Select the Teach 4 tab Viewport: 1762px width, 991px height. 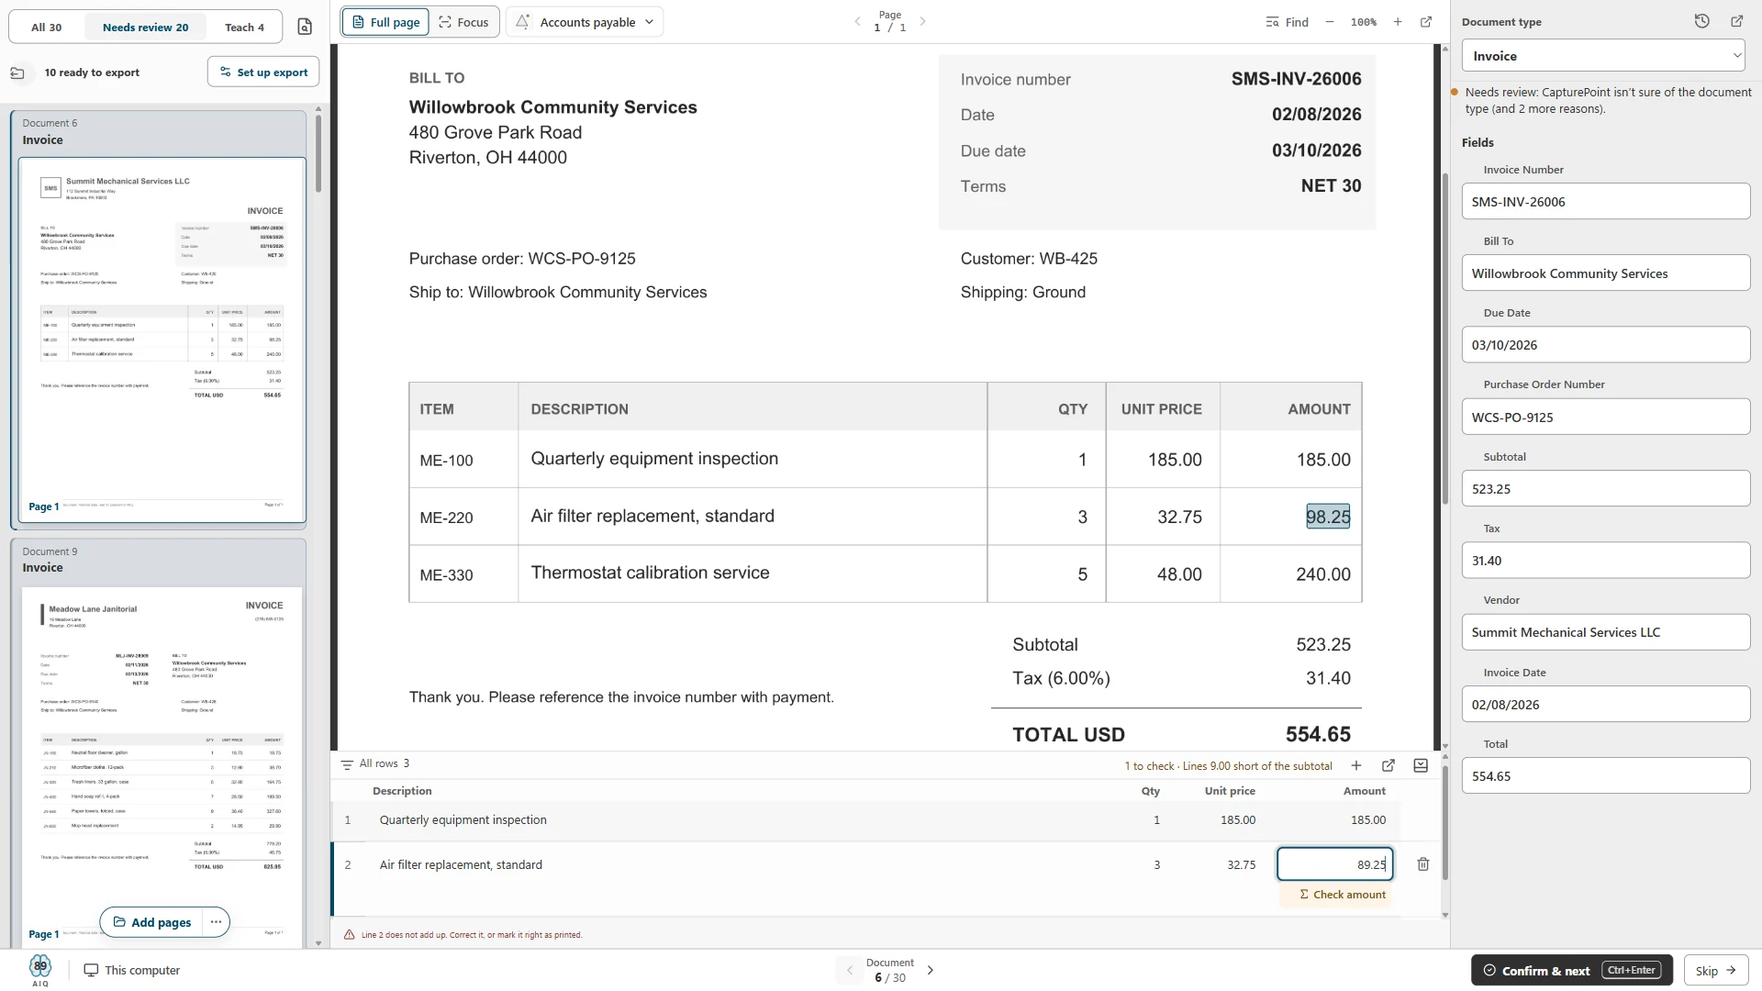(244, 27)
